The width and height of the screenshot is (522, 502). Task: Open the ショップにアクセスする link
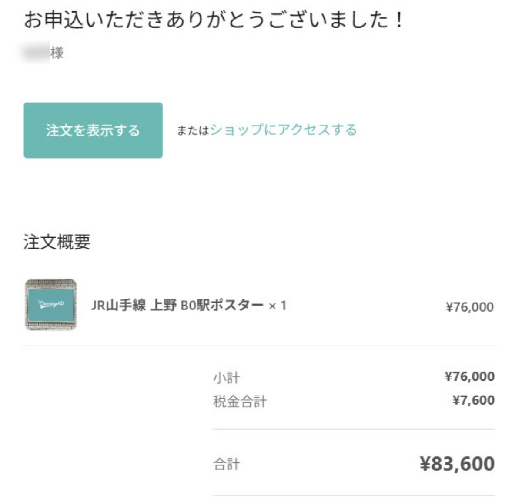pos(283,130)
